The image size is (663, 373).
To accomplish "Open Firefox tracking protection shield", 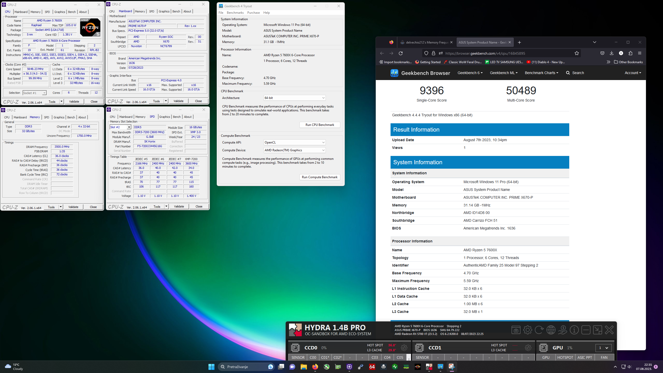I will pyautogui.click(x=426, y=53).
